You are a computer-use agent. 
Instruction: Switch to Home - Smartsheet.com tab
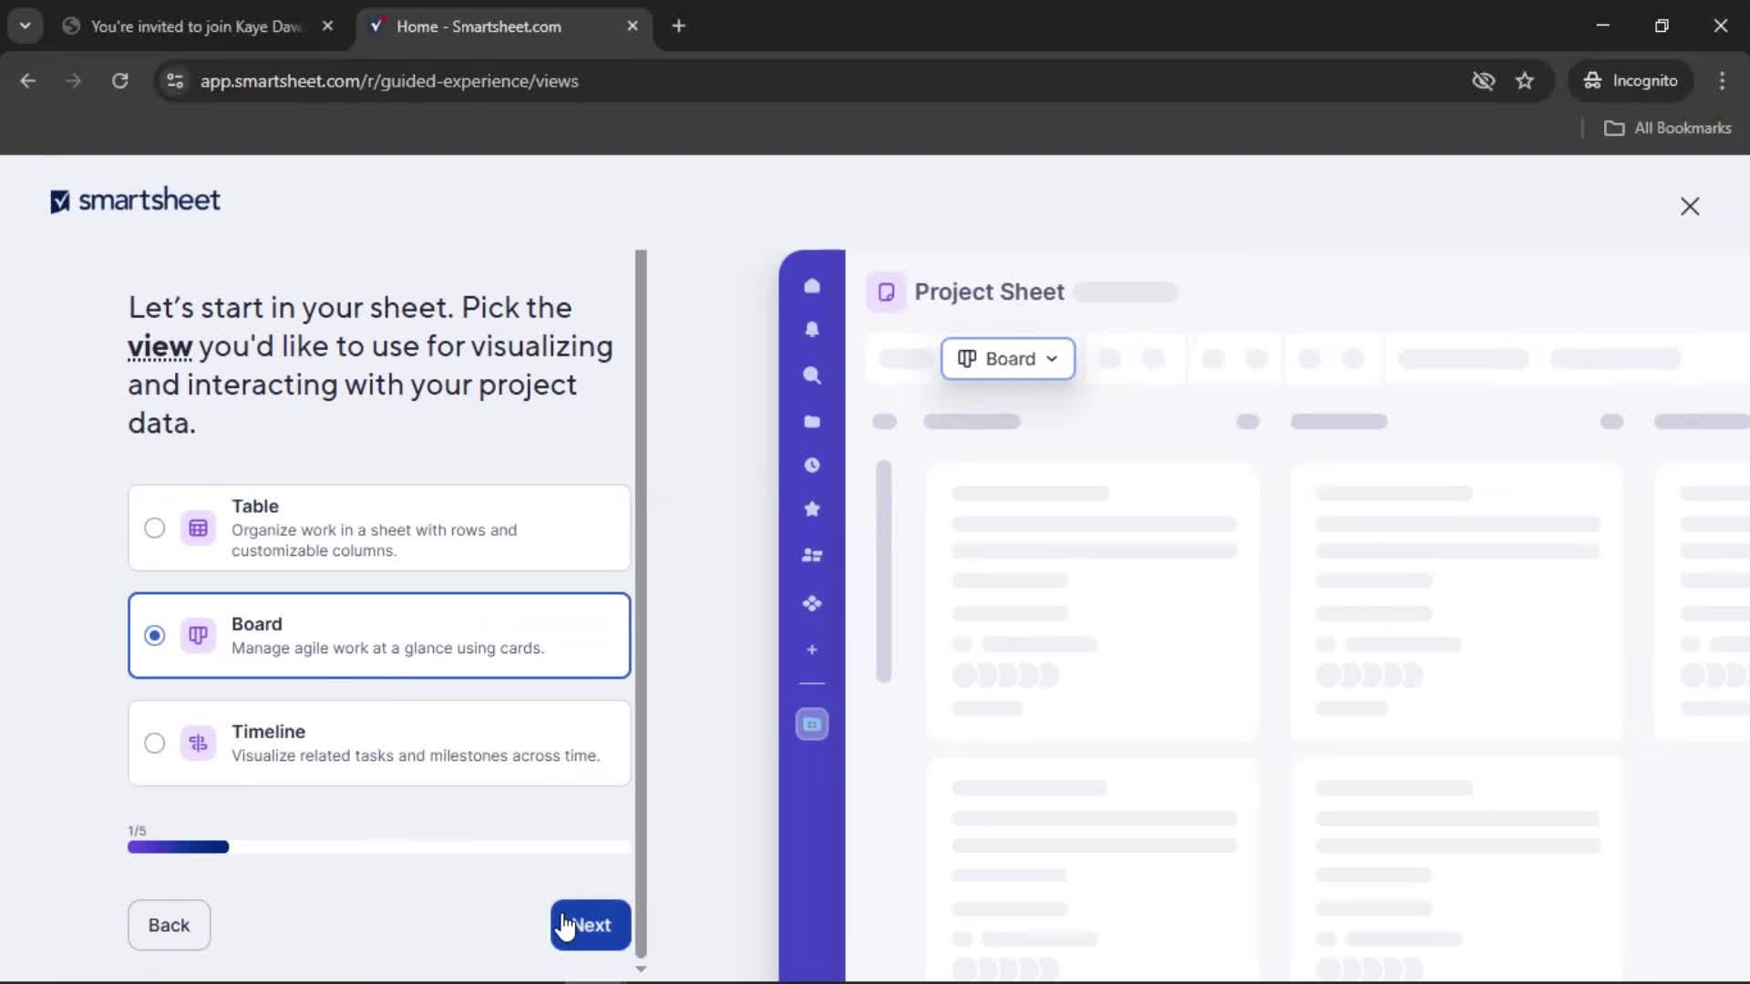point(479,26)
